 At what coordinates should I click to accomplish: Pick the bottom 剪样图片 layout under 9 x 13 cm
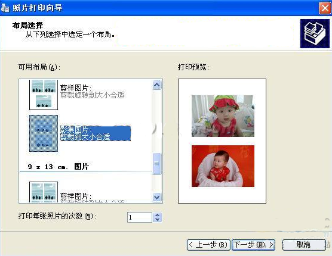pos(44,192)
